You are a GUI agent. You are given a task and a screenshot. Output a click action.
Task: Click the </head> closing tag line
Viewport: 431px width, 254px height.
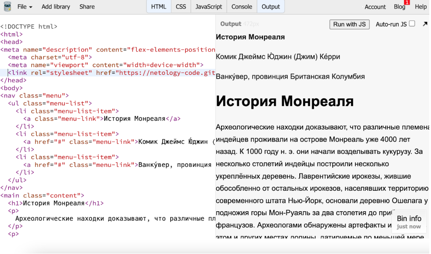pos(14,80)
